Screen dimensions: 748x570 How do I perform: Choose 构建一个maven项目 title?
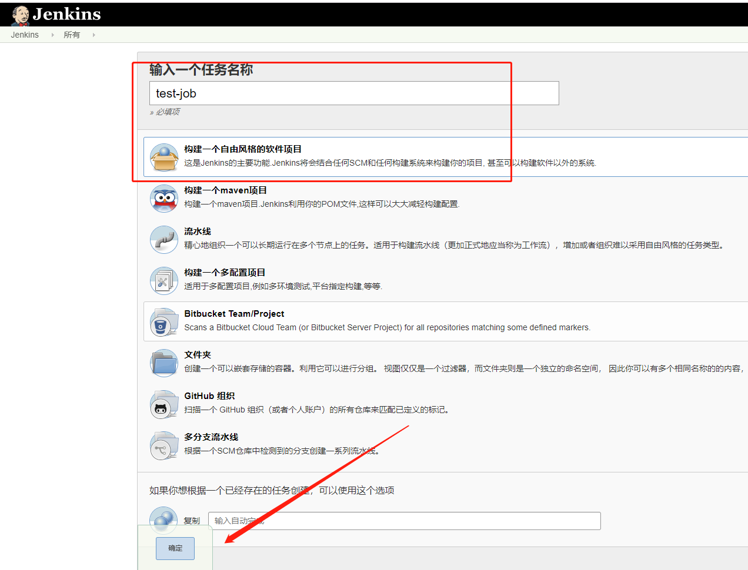226,190
